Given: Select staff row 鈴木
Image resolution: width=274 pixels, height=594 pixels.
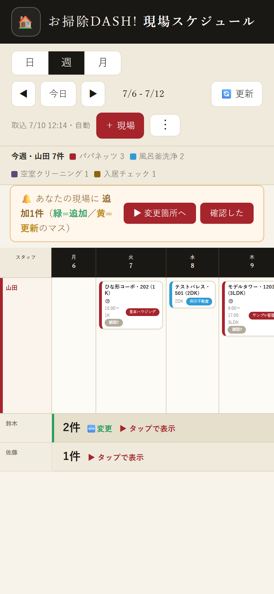Looking at the screenshot, I should coord(26,428).
